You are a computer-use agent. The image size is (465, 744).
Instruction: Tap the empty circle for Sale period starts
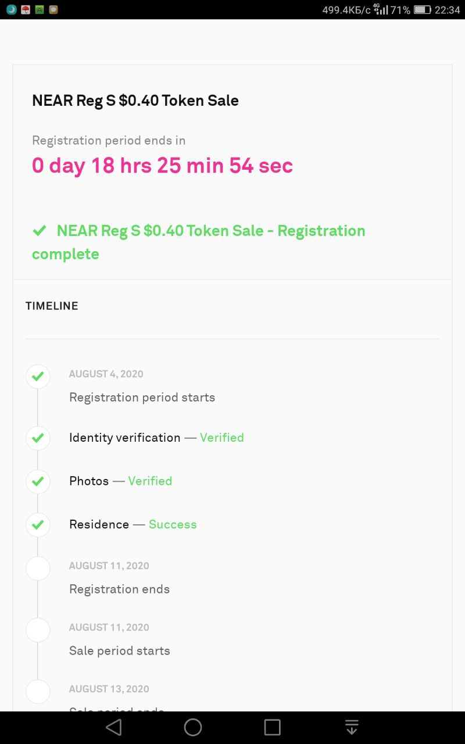point(38,630)
